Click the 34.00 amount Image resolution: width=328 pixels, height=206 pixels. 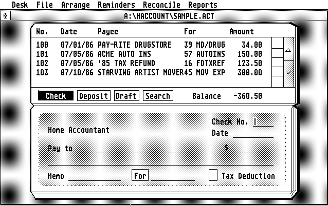coord(252,45)
